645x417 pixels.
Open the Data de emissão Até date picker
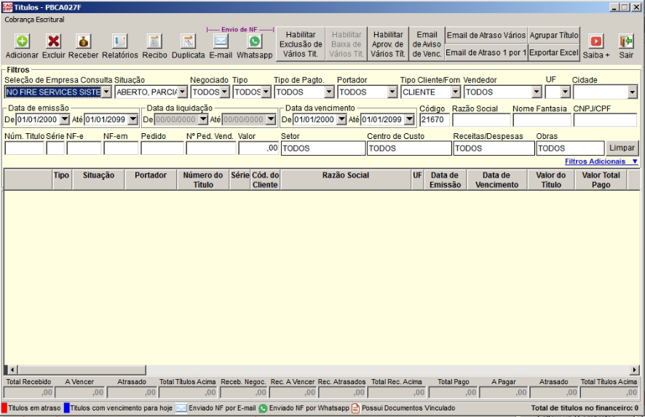(133, 119)
